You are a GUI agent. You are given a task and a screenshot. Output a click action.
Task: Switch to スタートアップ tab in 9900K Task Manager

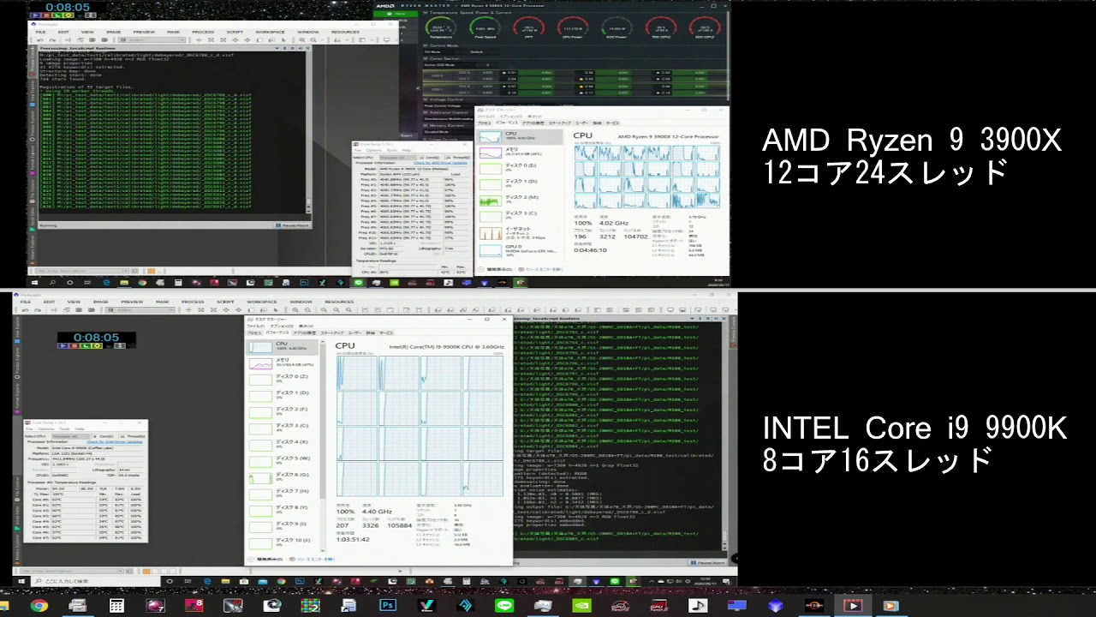tap(332, 332)
